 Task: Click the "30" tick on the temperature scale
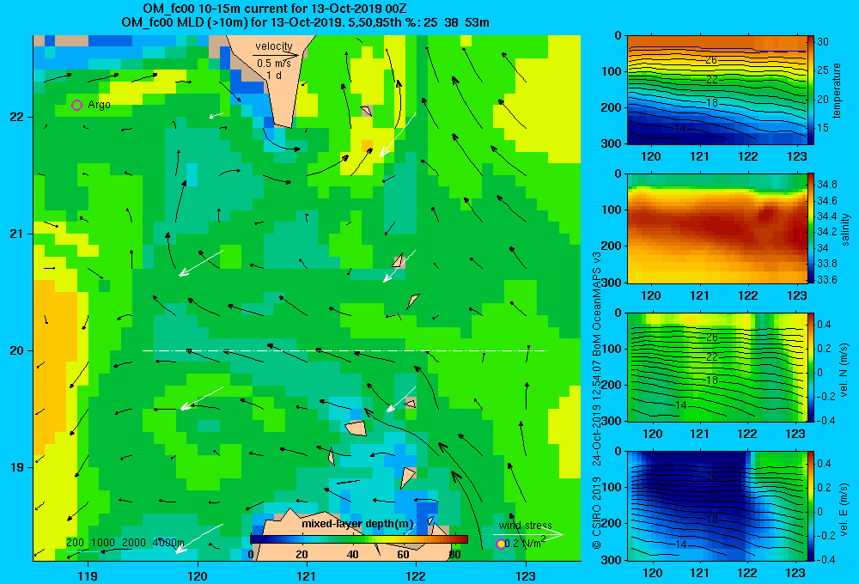tap(823, 41)
